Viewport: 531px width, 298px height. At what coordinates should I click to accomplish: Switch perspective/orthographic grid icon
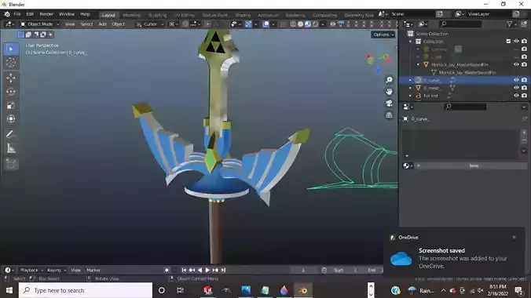[x=389, y=115]
